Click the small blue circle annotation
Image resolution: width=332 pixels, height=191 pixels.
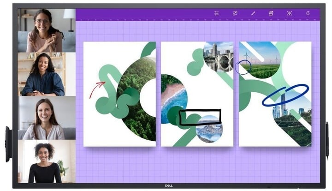coord(243,67)
